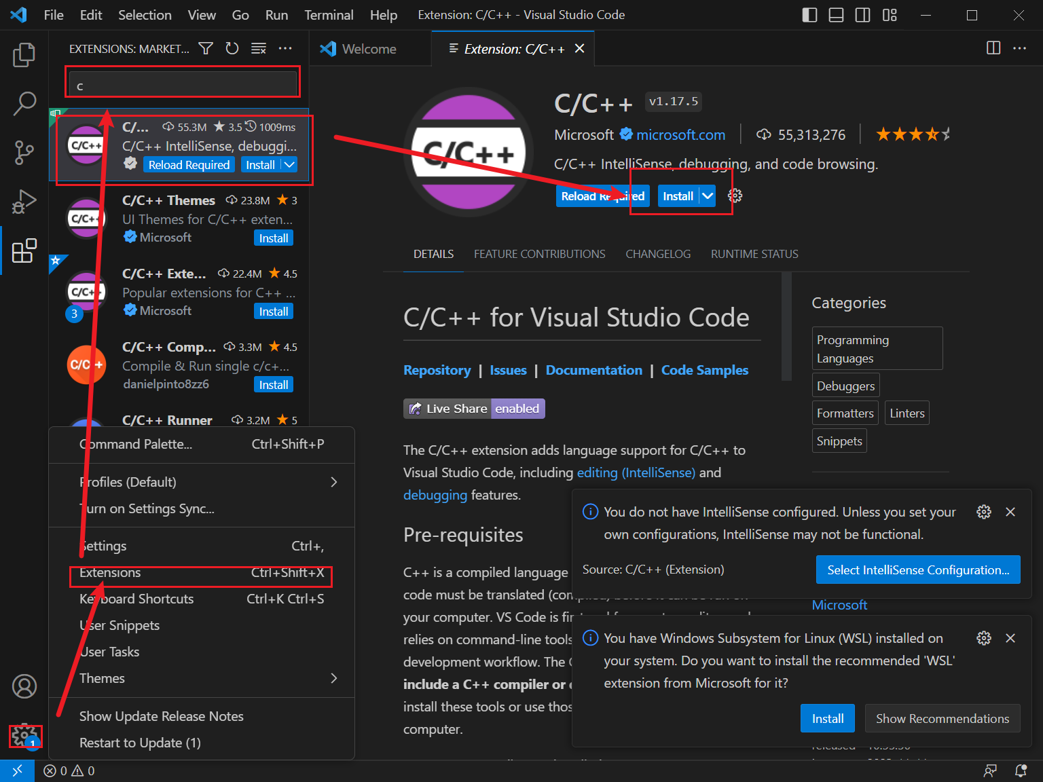Split the editor to the right
The width and height of the screenshot is (1043, 782).
pyautogui.click(x=993, y=48)
